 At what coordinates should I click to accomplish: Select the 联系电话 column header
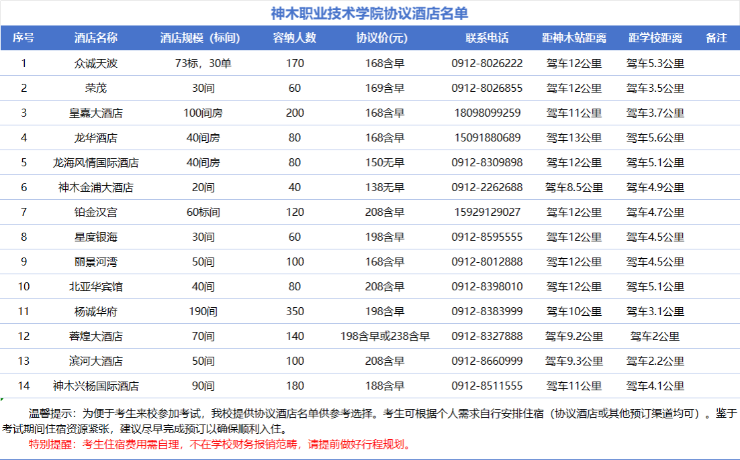[487, 38]
